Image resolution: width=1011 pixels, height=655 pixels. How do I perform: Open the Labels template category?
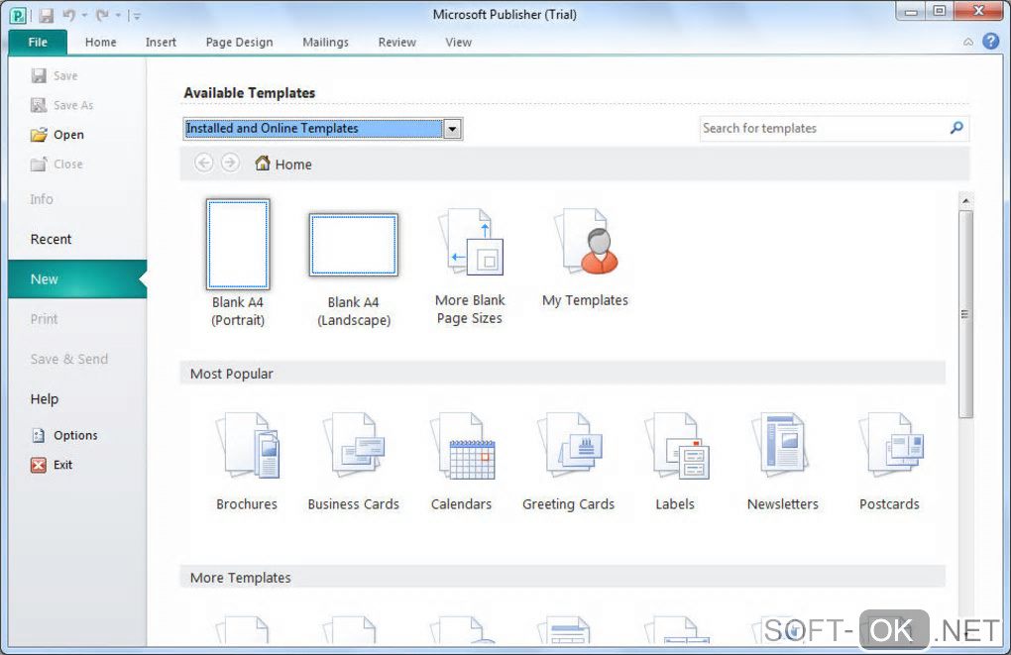(x=676, y=462)
